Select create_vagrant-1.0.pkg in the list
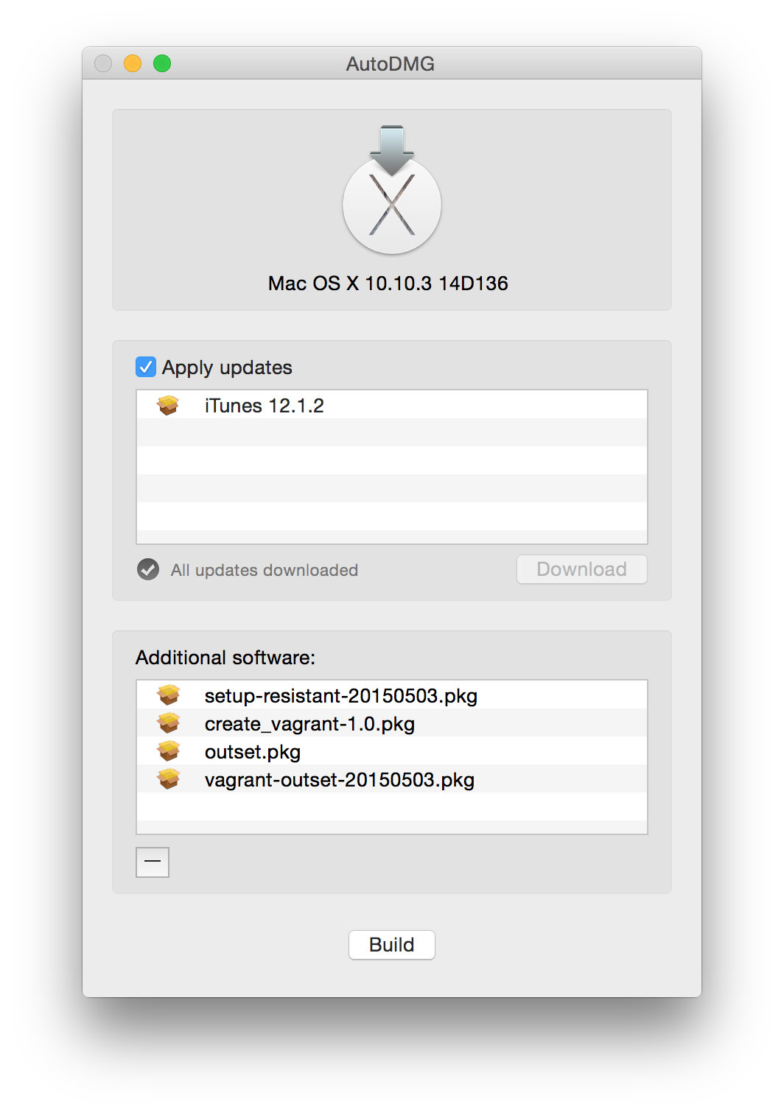The image size is (784, 1115). point(392,723)
